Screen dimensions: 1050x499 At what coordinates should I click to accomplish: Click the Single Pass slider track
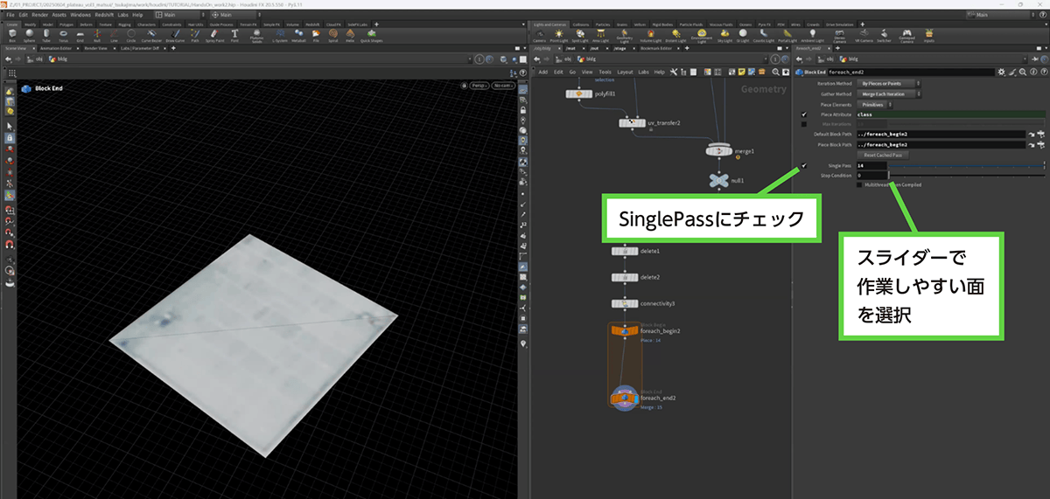pyautogui.click(x=962, y=165)
